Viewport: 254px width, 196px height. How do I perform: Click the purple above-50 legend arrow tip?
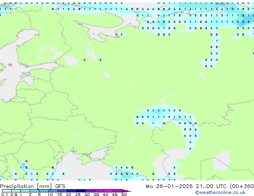click(x=127, y=191)
